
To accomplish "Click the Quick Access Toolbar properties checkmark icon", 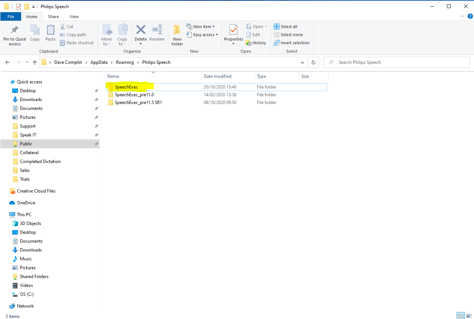I will [18, 7].
